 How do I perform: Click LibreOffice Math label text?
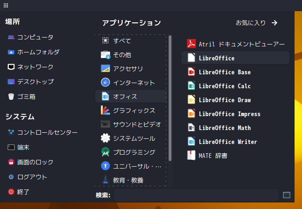pyautogui.click(x=225, y=128)
